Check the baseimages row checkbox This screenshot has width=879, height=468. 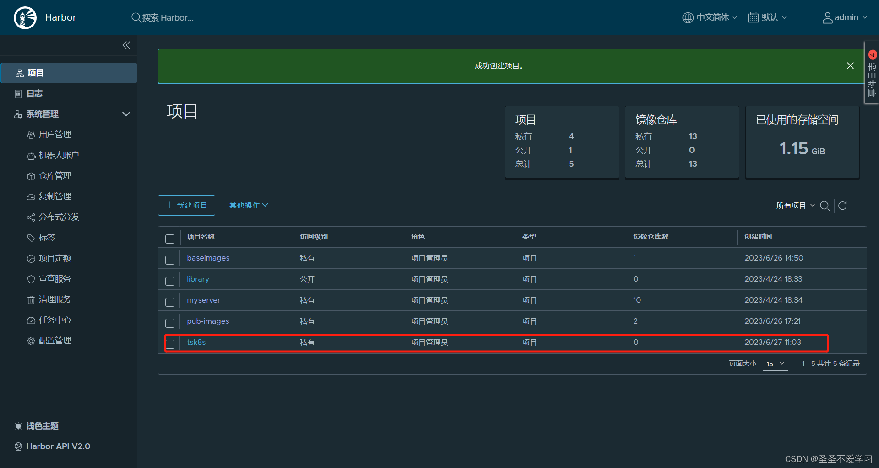170,260
